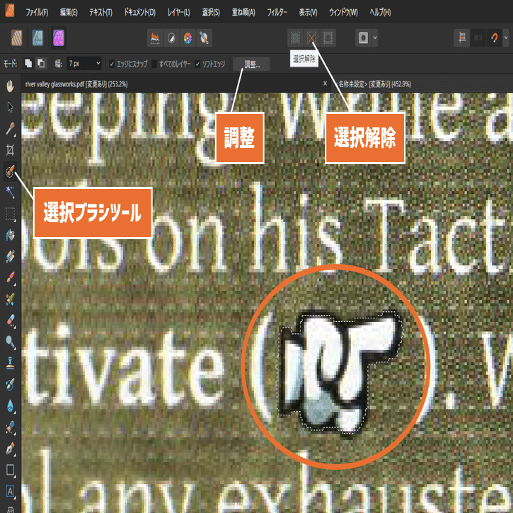Image resolution: width=513 pixels, height=513 pixels.
Task: Select the Rectangle shape tool
Action: point(10,470)
